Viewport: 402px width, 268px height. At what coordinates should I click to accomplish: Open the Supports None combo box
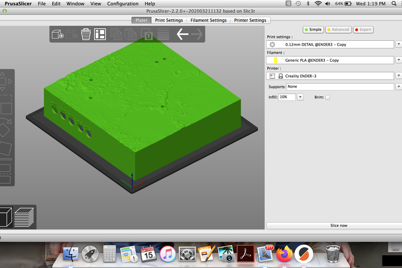coord(340,87)
